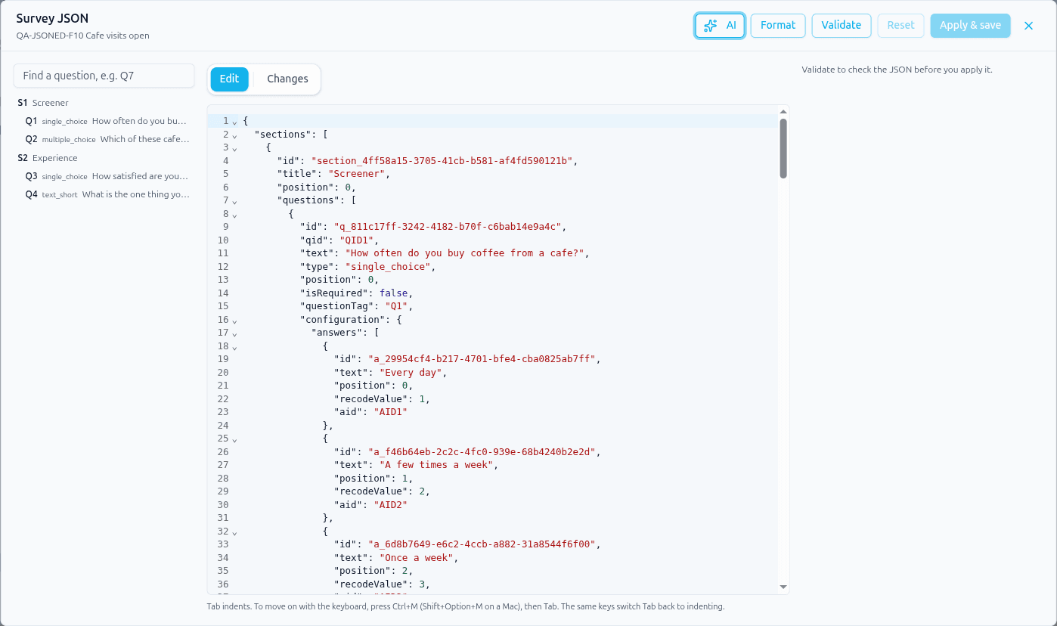Viewport: 1057px width, 626px height.
Task: Click the question text string on line 11
Action: [464, 253]
